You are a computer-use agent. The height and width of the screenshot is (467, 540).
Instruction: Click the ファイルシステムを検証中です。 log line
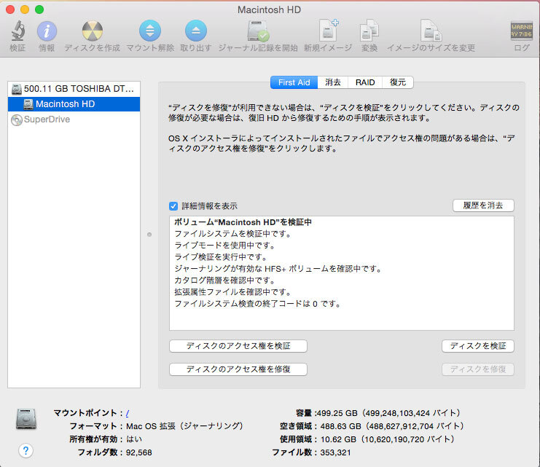tap(233, 234)
